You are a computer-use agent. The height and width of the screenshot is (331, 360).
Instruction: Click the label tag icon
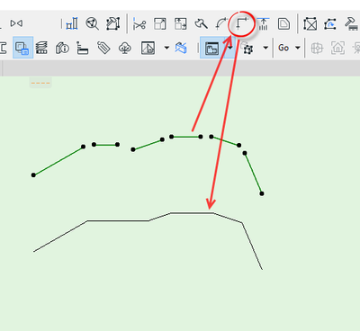(x=103, y=48)
